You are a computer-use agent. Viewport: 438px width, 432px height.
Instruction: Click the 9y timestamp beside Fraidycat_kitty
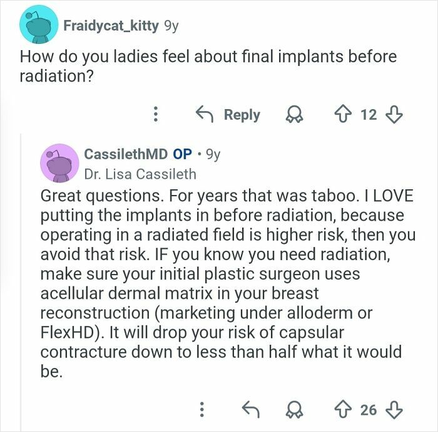click(170, 26)
